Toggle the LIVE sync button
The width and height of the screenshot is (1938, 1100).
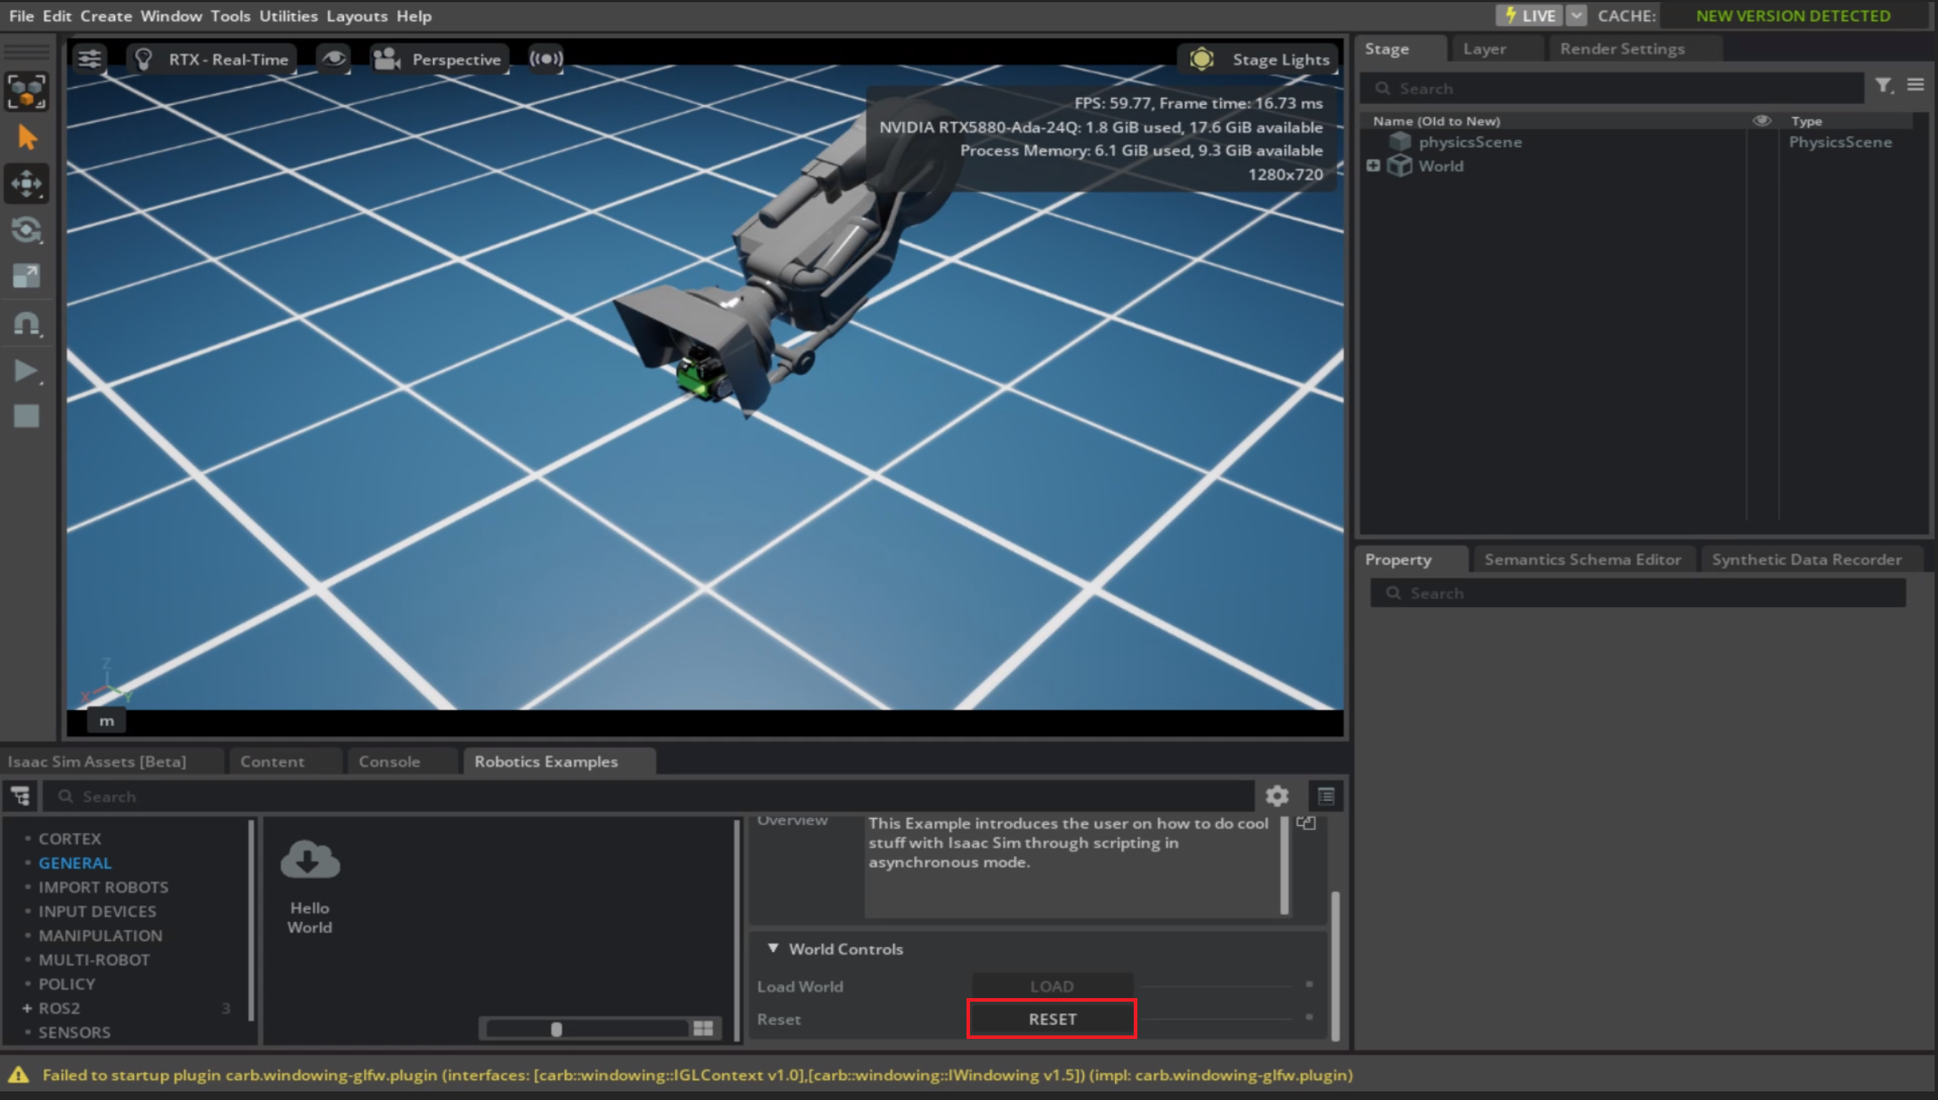click(x=1530, y=16)
